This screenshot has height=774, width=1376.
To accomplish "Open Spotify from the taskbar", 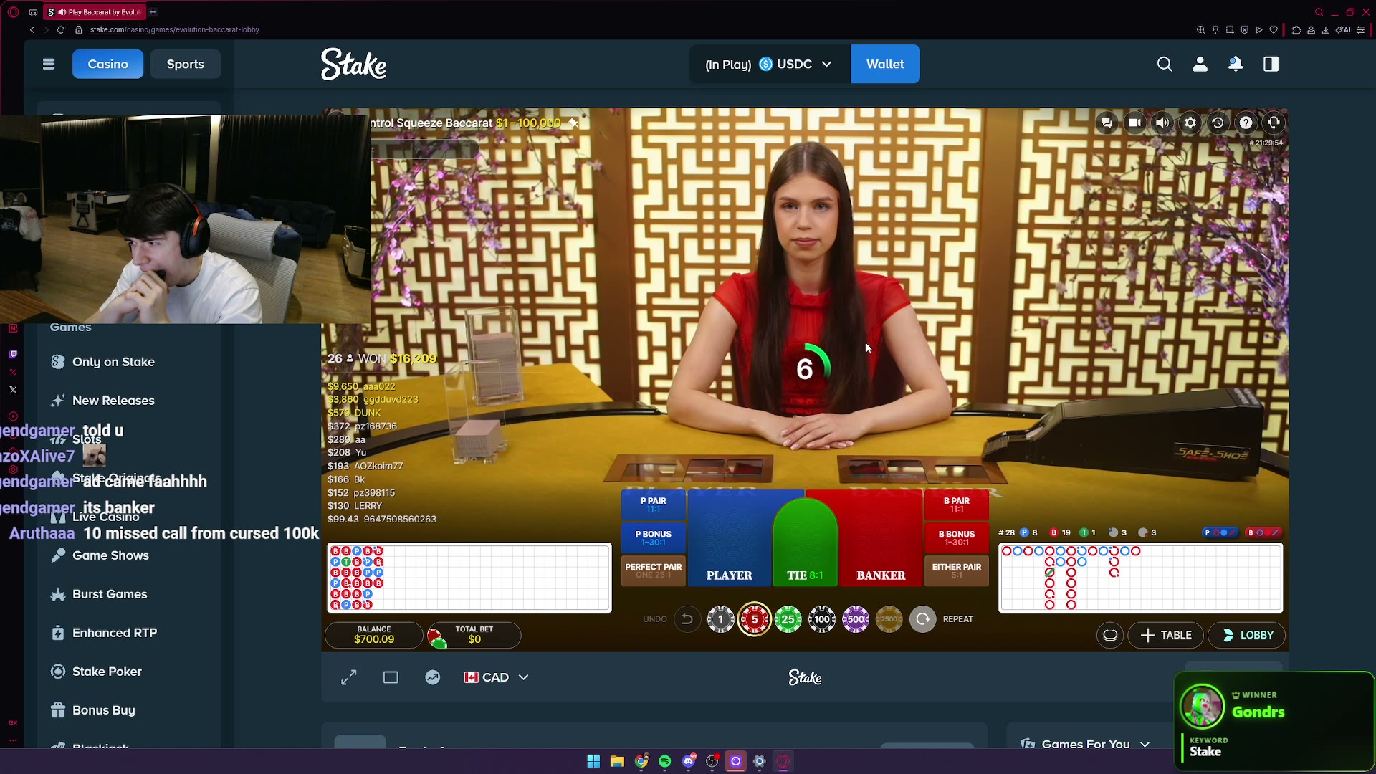I will [x=665, y=761].
